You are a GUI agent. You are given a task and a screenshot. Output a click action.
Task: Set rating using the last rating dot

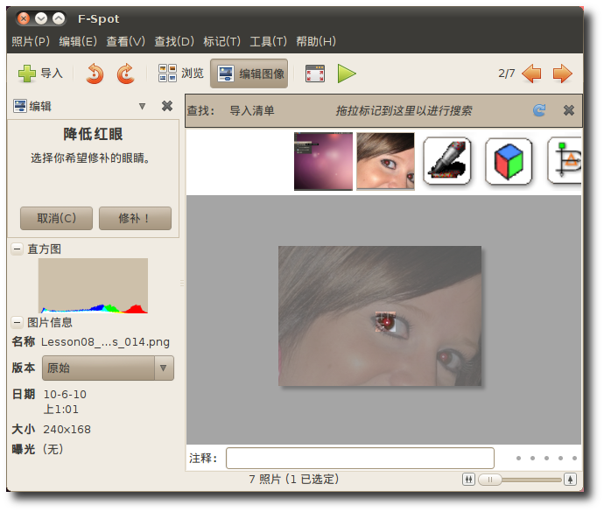(x=574, y=458)
